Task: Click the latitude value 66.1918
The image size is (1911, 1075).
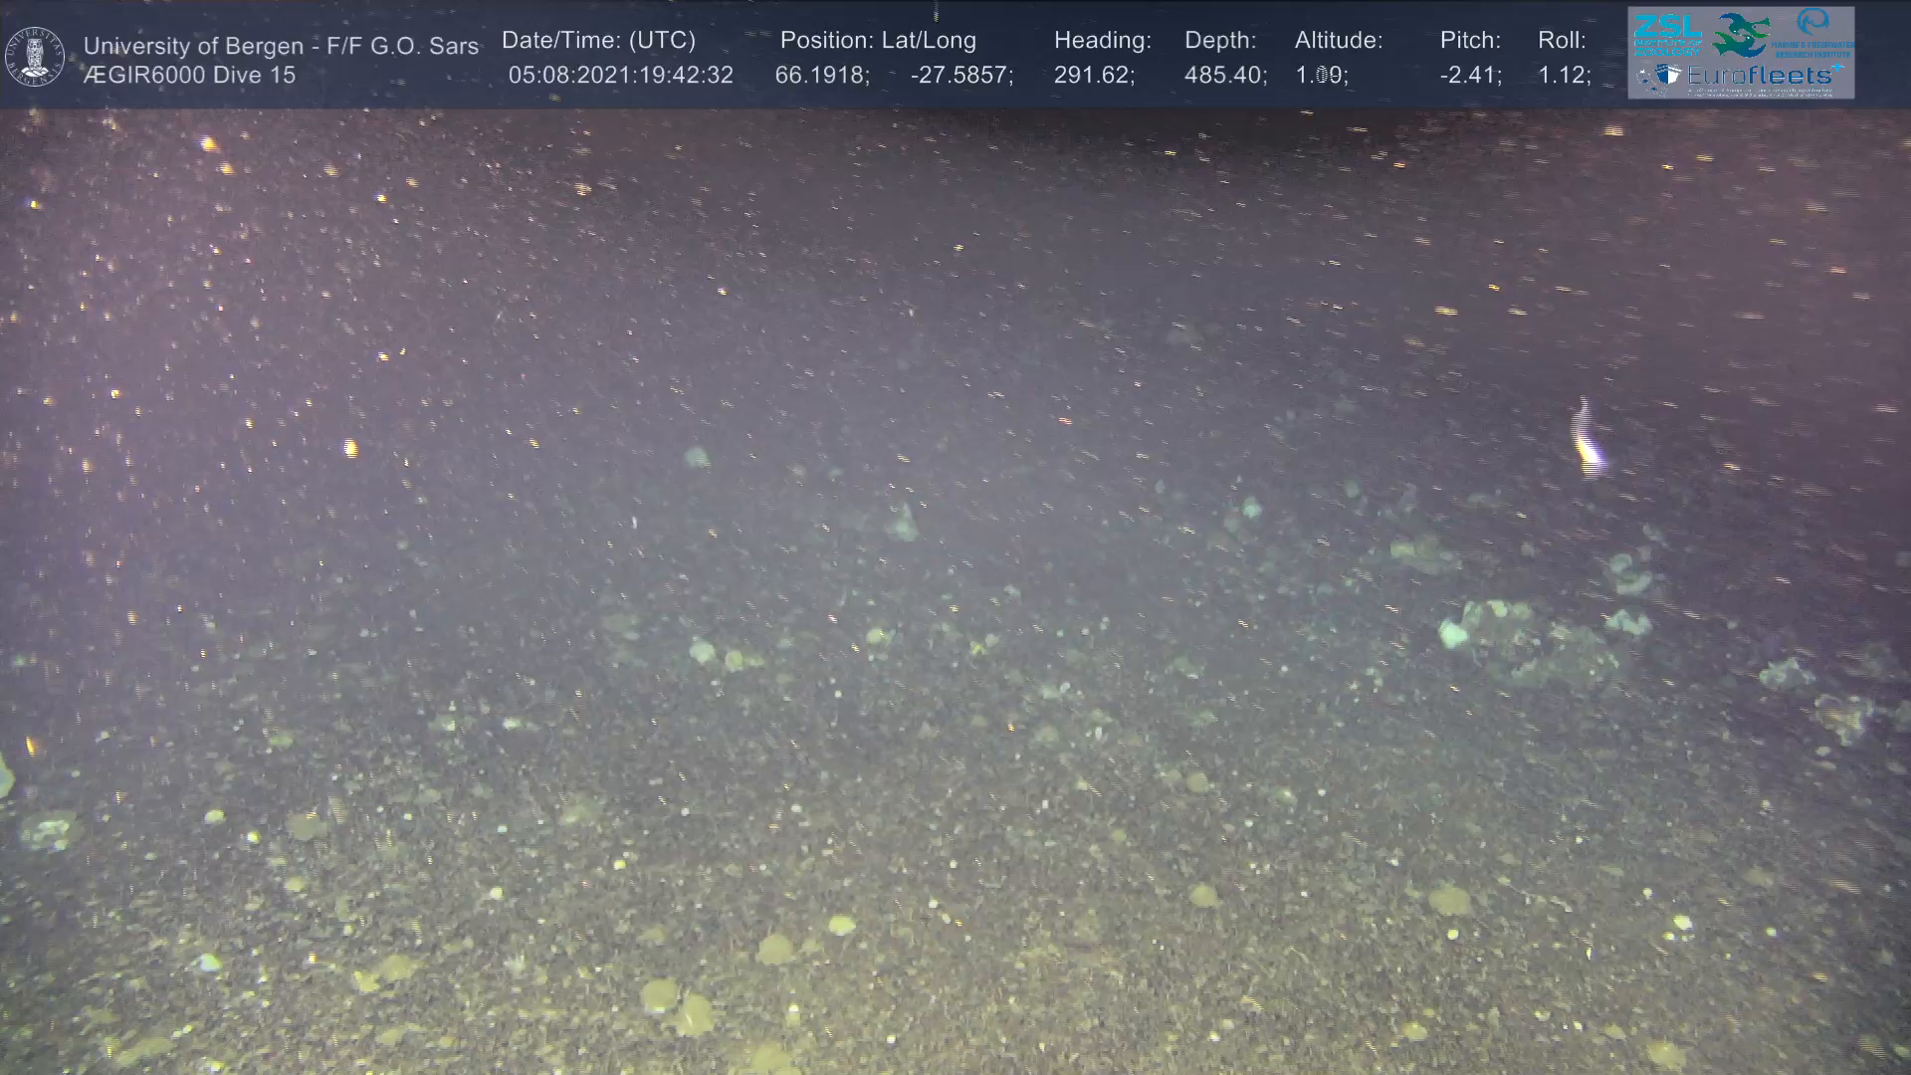Action: (821, 76)
